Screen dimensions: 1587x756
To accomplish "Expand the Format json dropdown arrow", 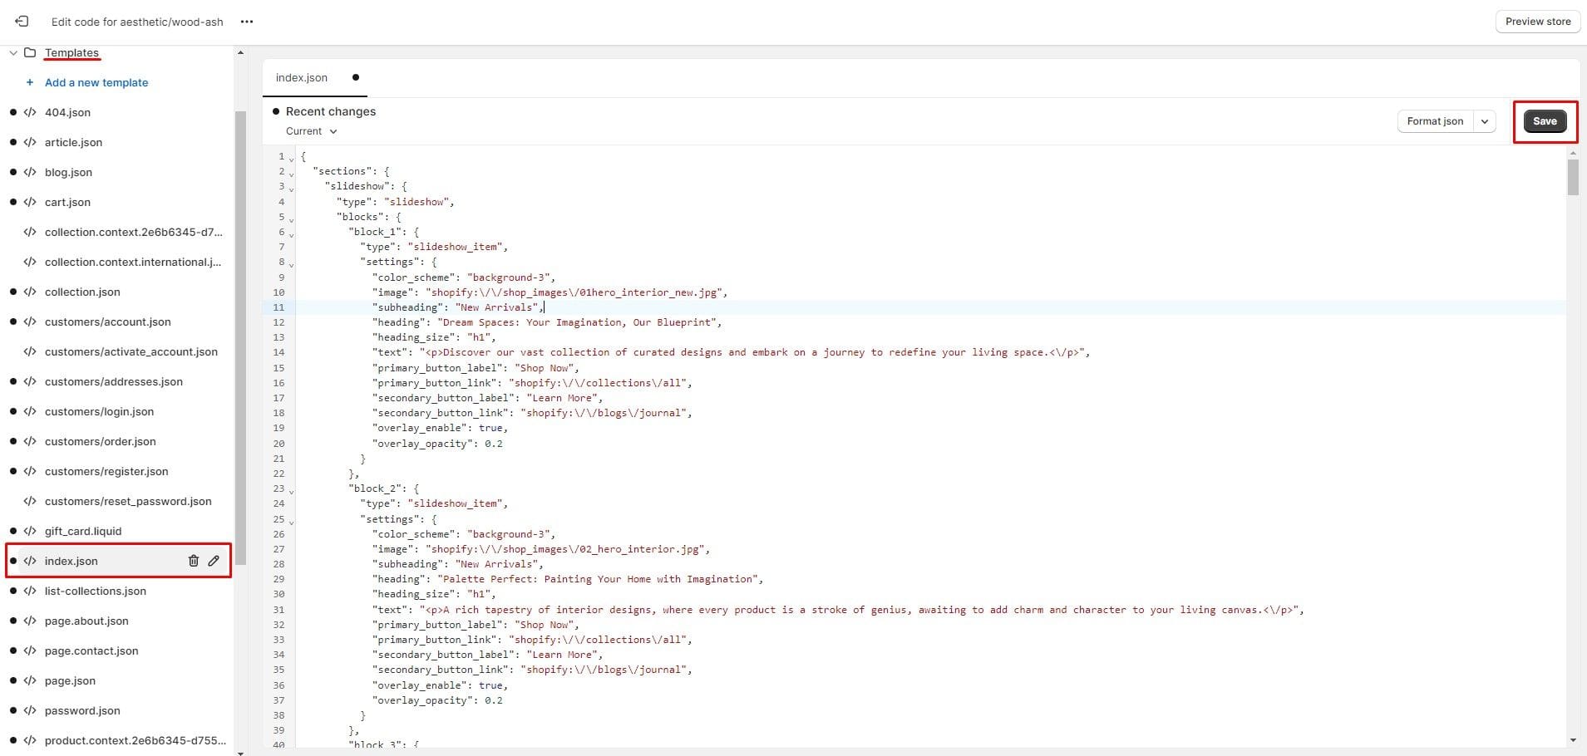I will pos(1484,121).
